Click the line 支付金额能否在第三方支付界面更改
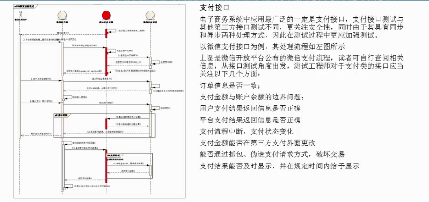This screenshot has width=429, height=202. pyautogui.click(x=258, y=143)
